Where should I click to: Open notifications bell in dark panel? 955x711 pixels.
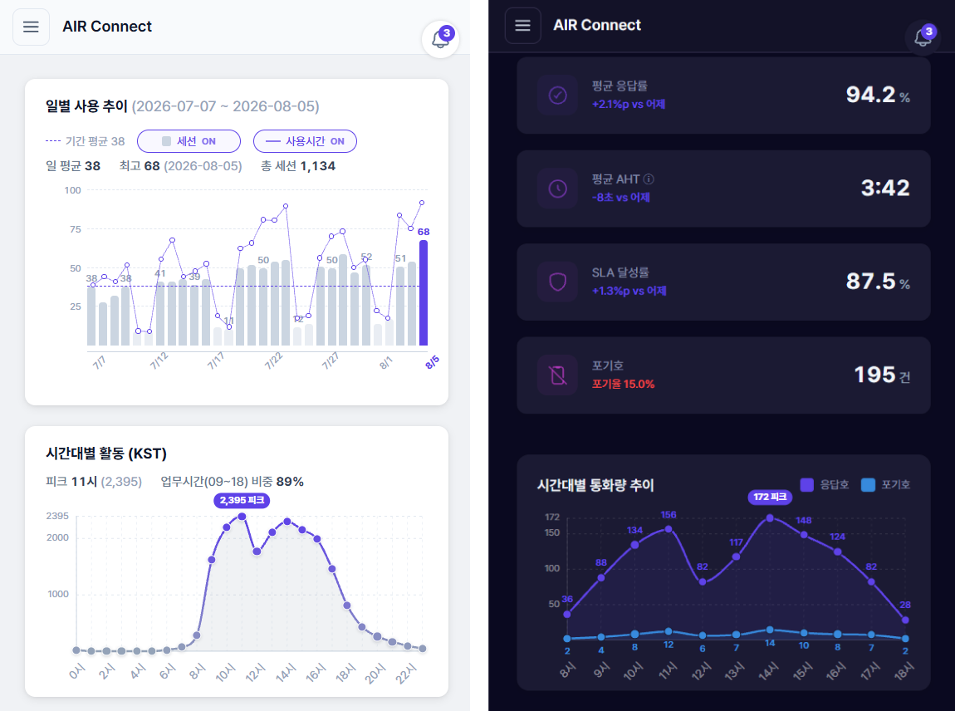coord(923,37)
